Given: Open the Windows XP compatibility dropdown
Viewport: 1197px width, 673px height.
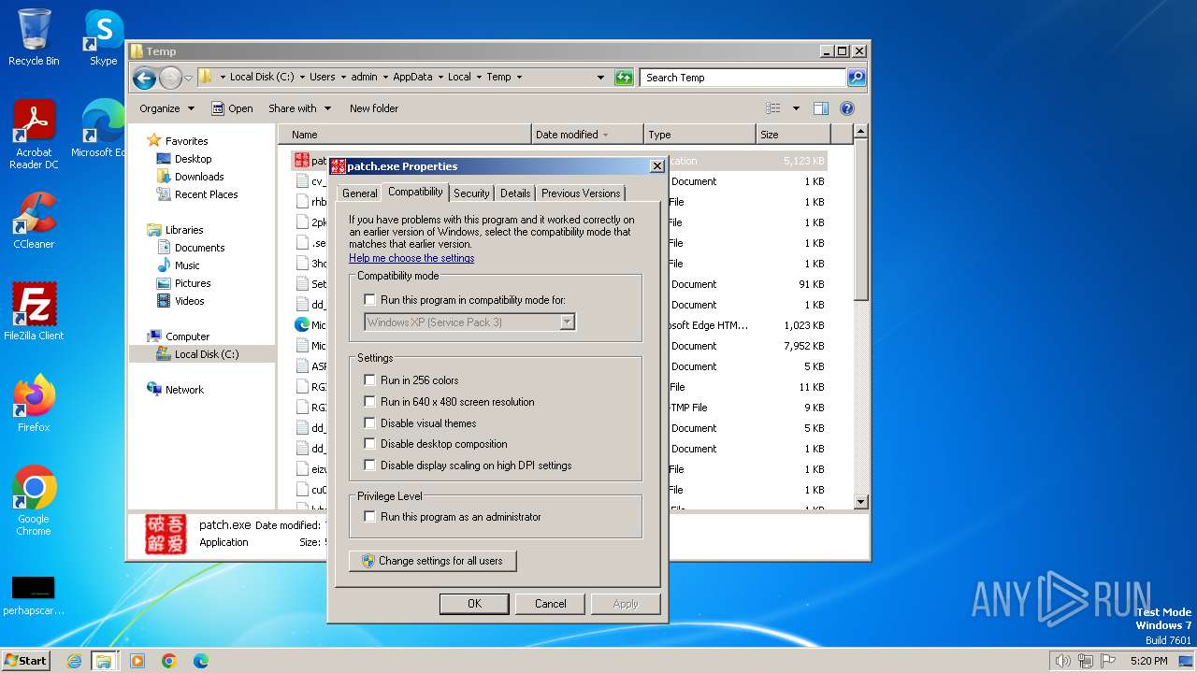Looking at the screenshot, I should click(x=567, y=322).
